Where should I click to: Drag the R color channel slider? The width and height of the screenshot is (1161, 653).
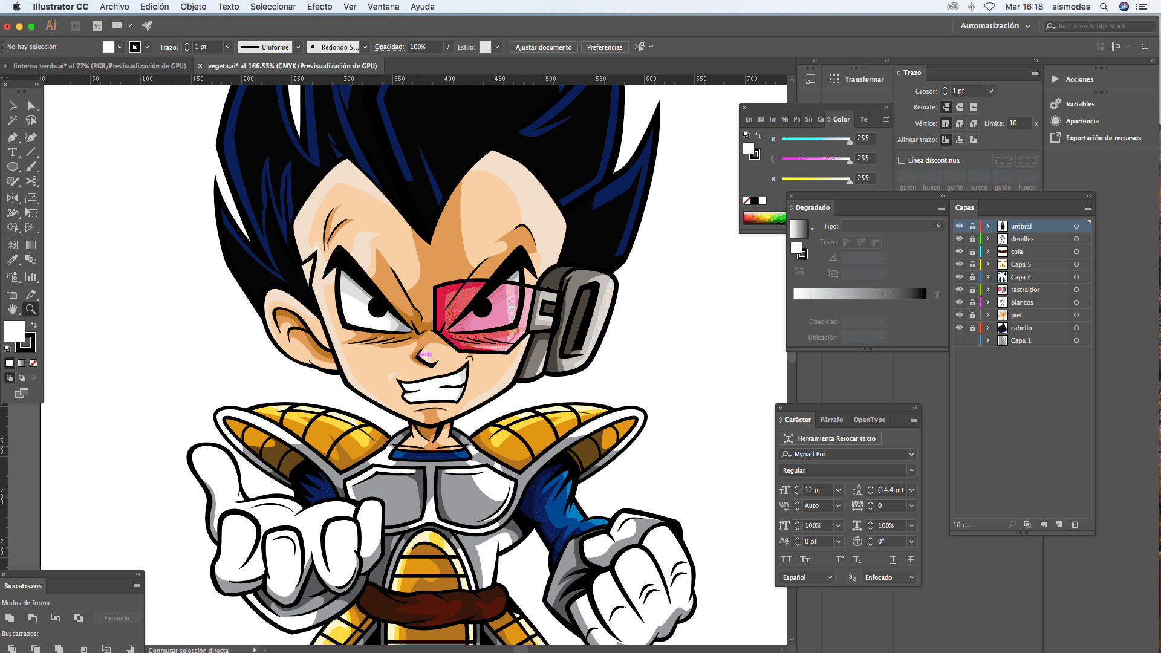(848, 140)
